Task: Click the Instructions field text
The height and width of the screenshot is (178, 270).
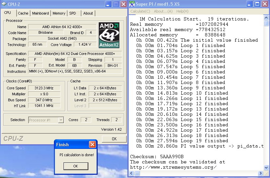Action: point(75,71)
